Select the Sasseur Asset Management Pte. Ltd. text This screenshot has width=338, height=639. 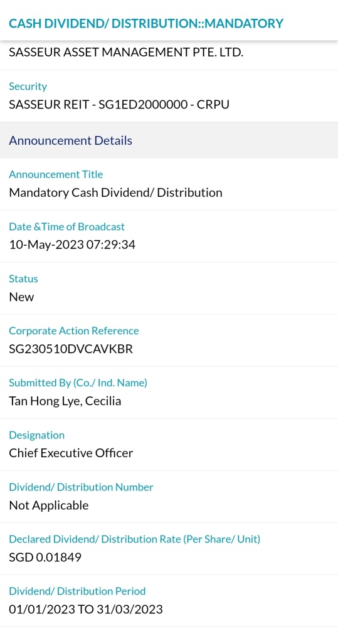pos(126,52)
